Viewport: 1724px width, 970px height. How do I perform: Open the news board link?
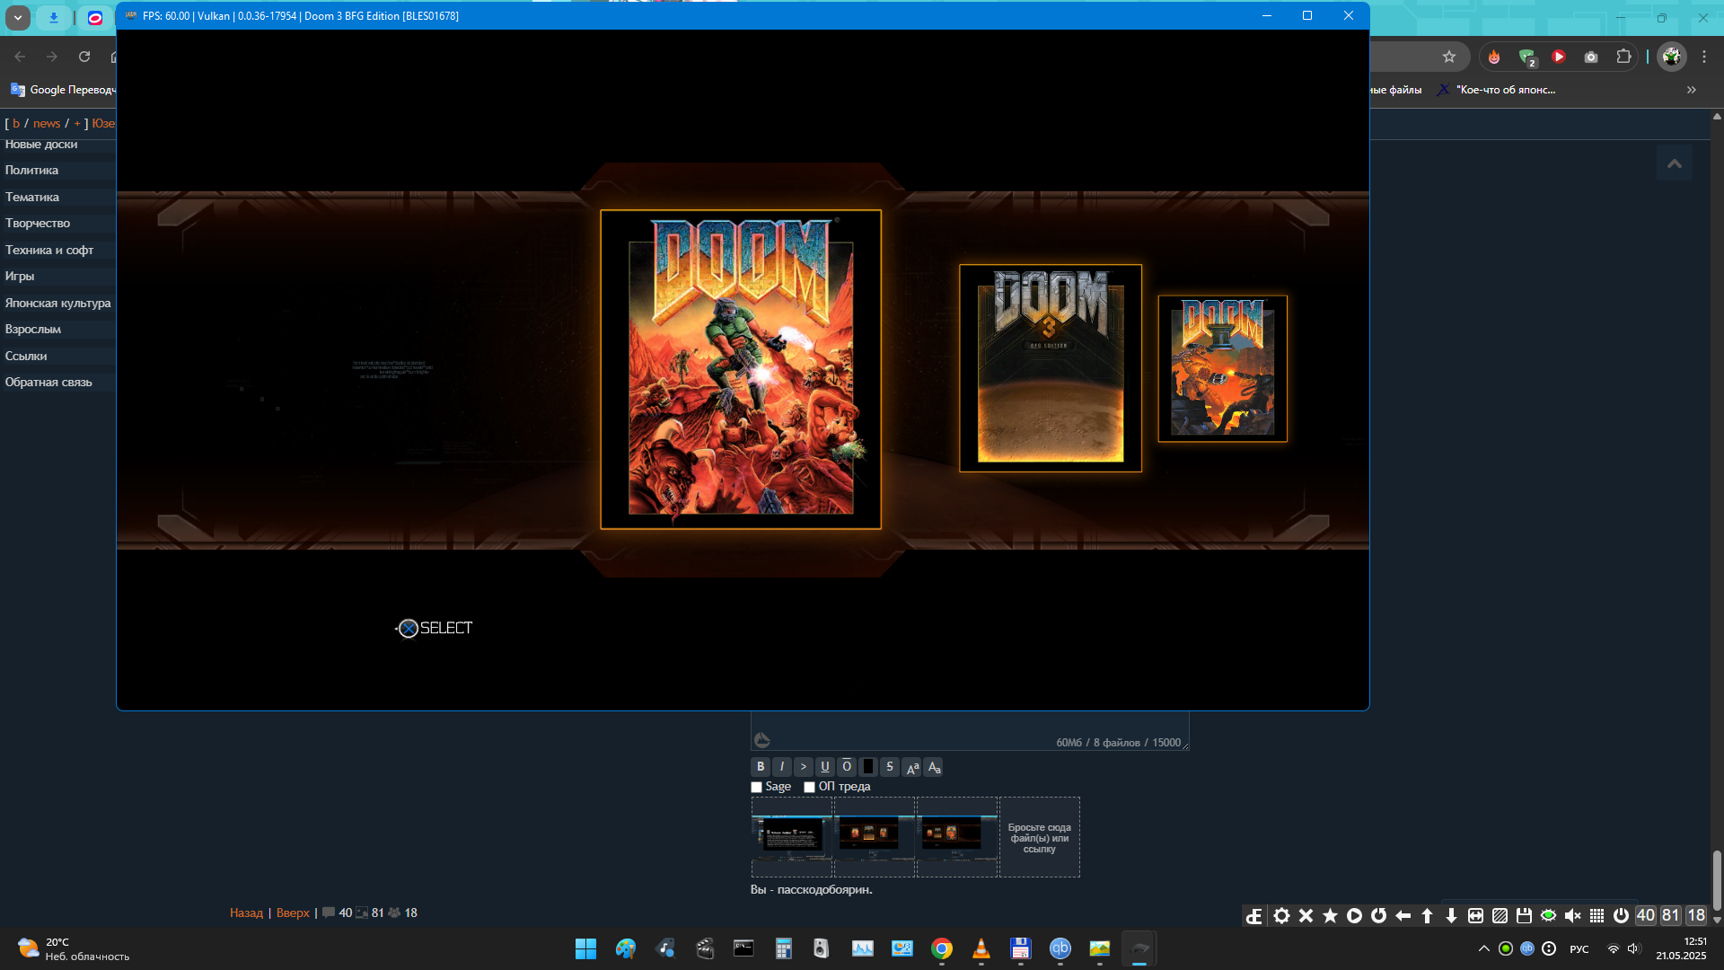click(x=47, y=124)
